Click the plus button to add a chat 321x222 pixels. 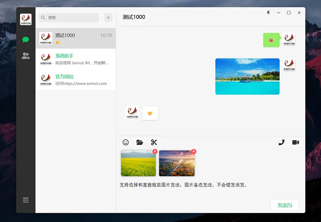coord(108,18)
